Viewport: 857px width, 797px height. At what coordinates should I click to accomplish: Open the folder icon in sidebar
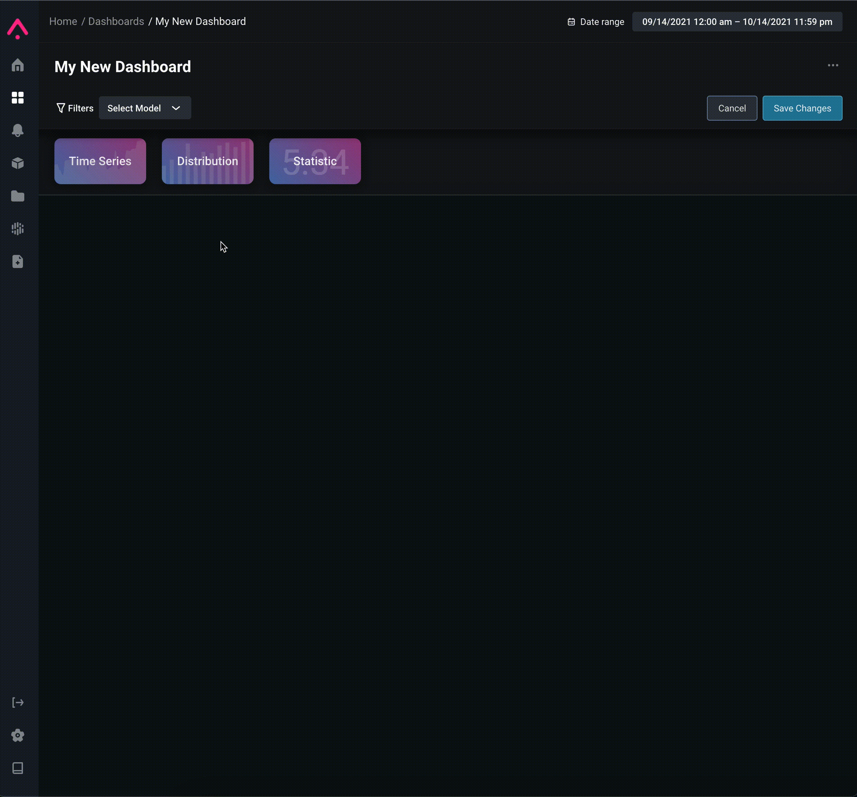[18, 196]
